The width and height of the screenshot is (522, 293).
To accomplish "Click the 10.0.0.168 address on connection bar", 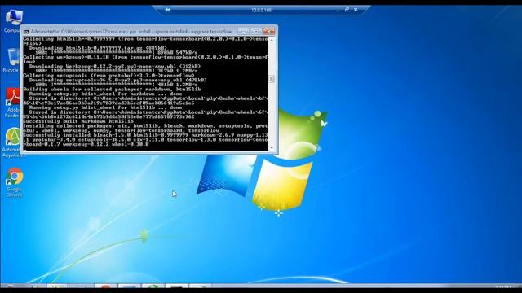I will pyautogui.click(x=261, y=10).
